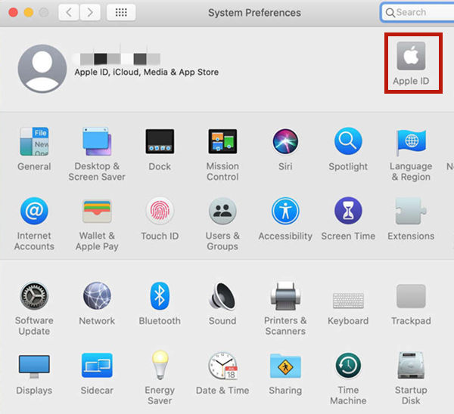
Task: Minimize the System Preferences window
Action: coord(29,12)
